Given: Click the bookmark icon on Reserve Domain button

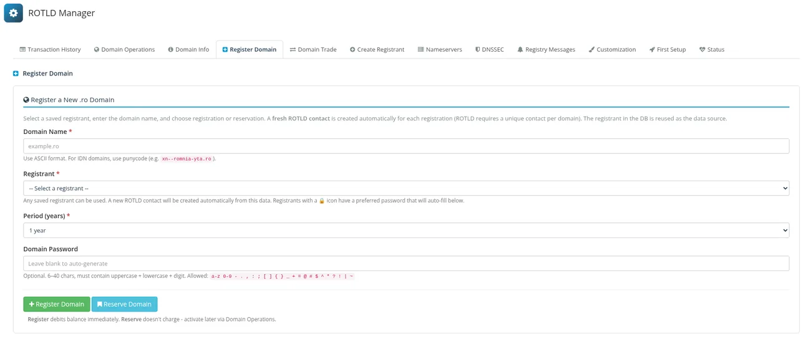Looking at the screenshot, I should 99,304.
